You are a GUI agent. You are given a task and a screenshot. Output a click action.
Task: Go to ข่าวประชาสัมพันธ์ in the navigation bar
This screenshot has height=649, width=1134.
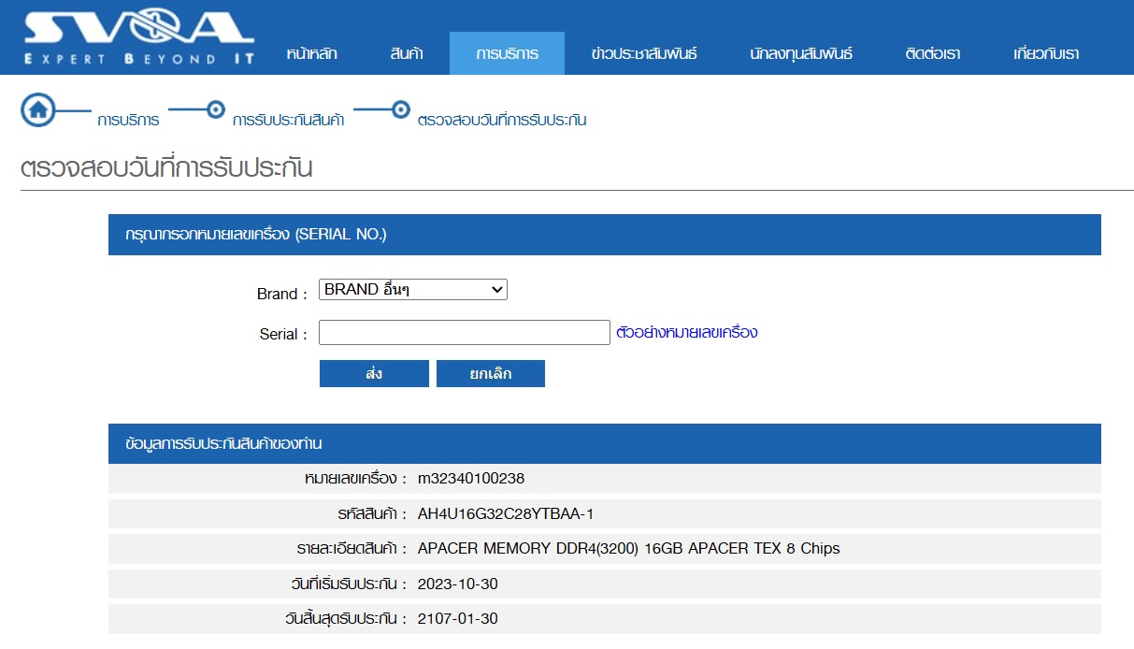coord(644,54)
